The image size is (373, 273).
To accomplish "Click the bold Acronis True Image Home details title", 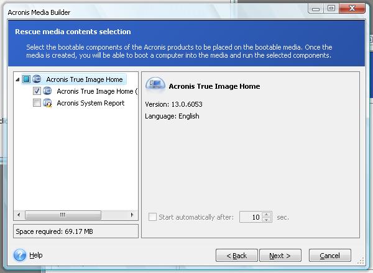I will (214, 86).
